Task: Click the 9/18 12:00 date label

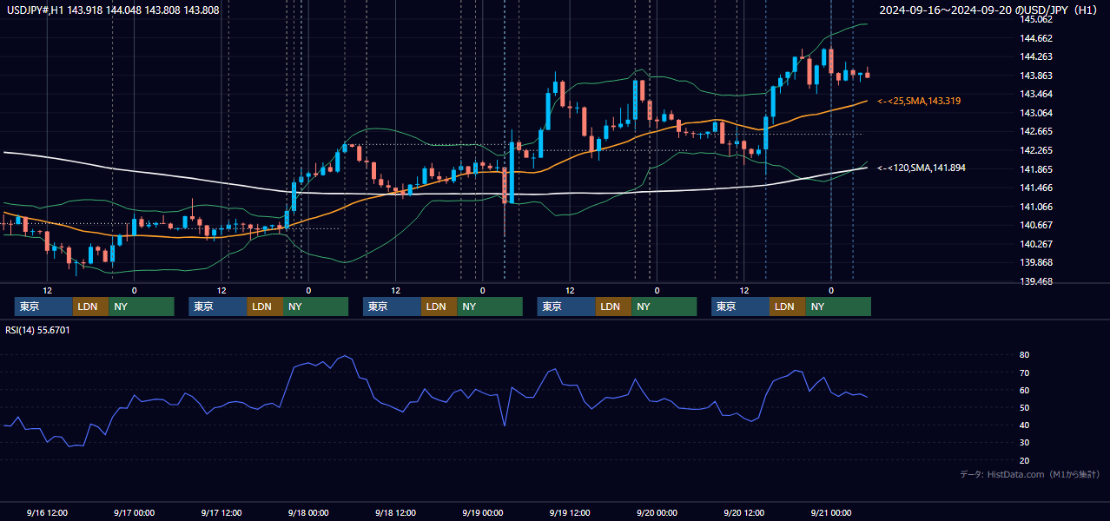Action: 395,512
